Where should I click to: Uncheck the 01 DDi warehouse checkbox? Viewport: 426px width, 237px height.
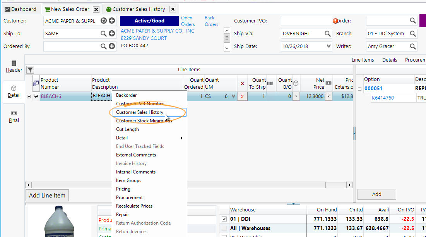(x=224, y=219)
